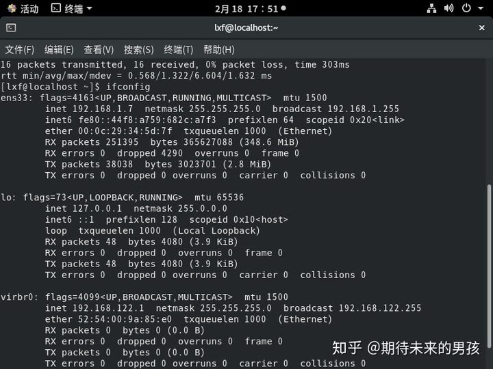Screen dimensions: 493x369
Task: Click the '(Local Loopback)' text
Action: point(216,231)
